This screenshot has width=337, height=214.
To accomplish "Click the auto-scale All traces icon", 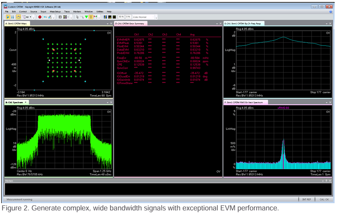I will click(x=26, y=17).
